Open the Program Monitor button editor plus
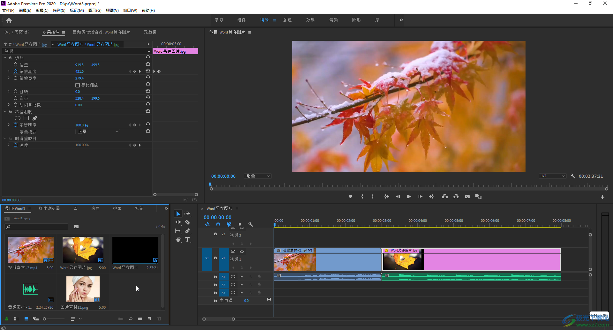This screenshot has width=613, height=330. (602, 197)
